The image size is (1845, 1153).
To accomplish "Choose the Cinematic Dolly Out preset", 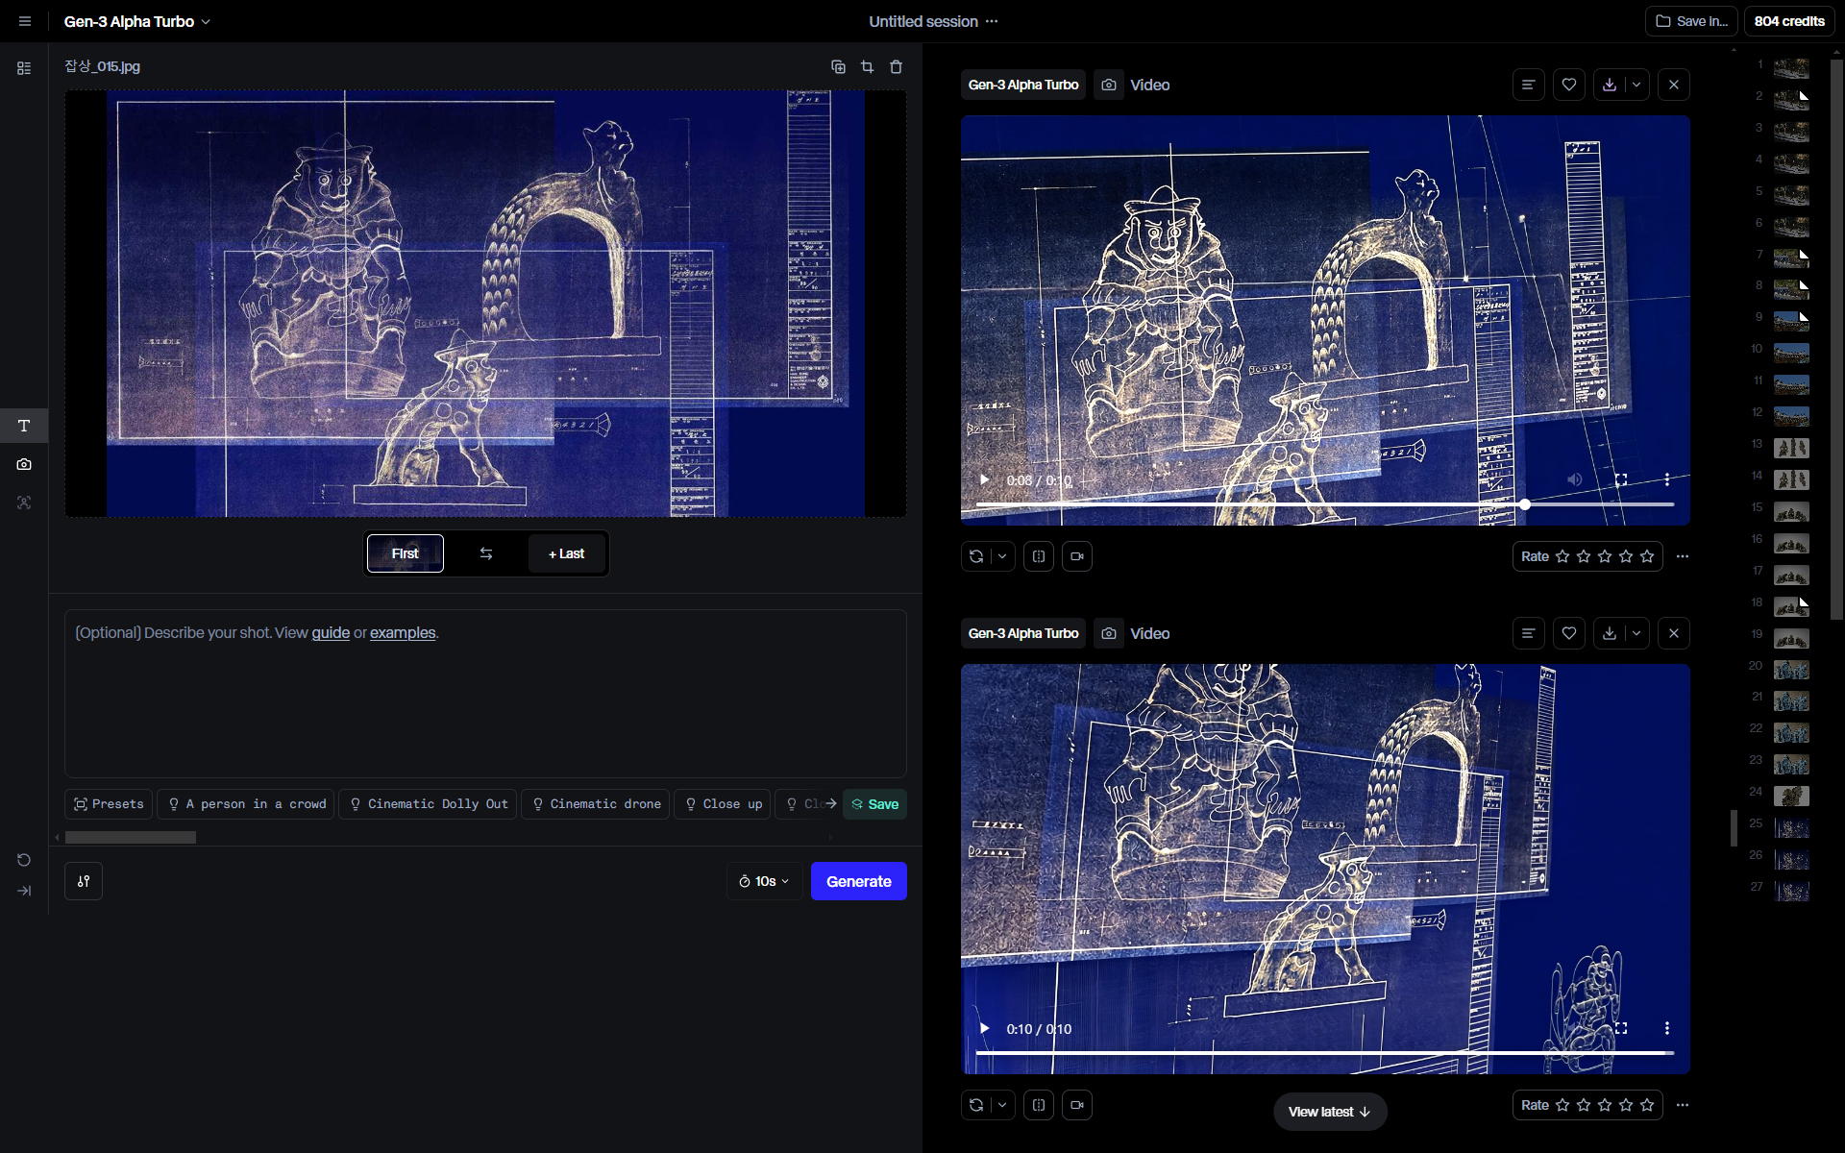I will 428,804.
